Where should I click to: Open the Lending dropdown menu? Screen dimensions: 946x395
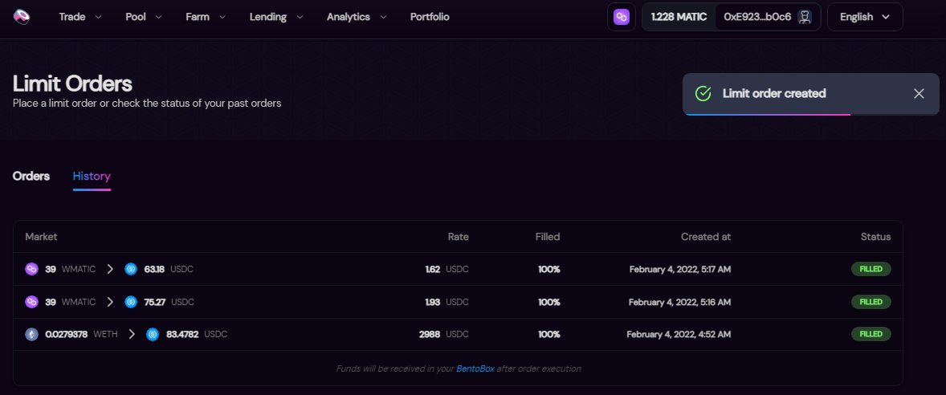(x=275, y=17)
